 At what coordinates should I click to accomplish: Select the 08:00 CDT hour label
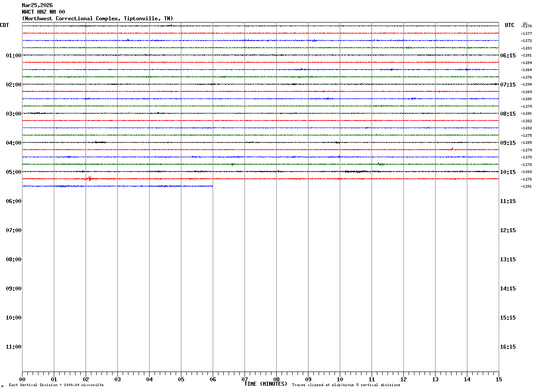click(14, 259)
